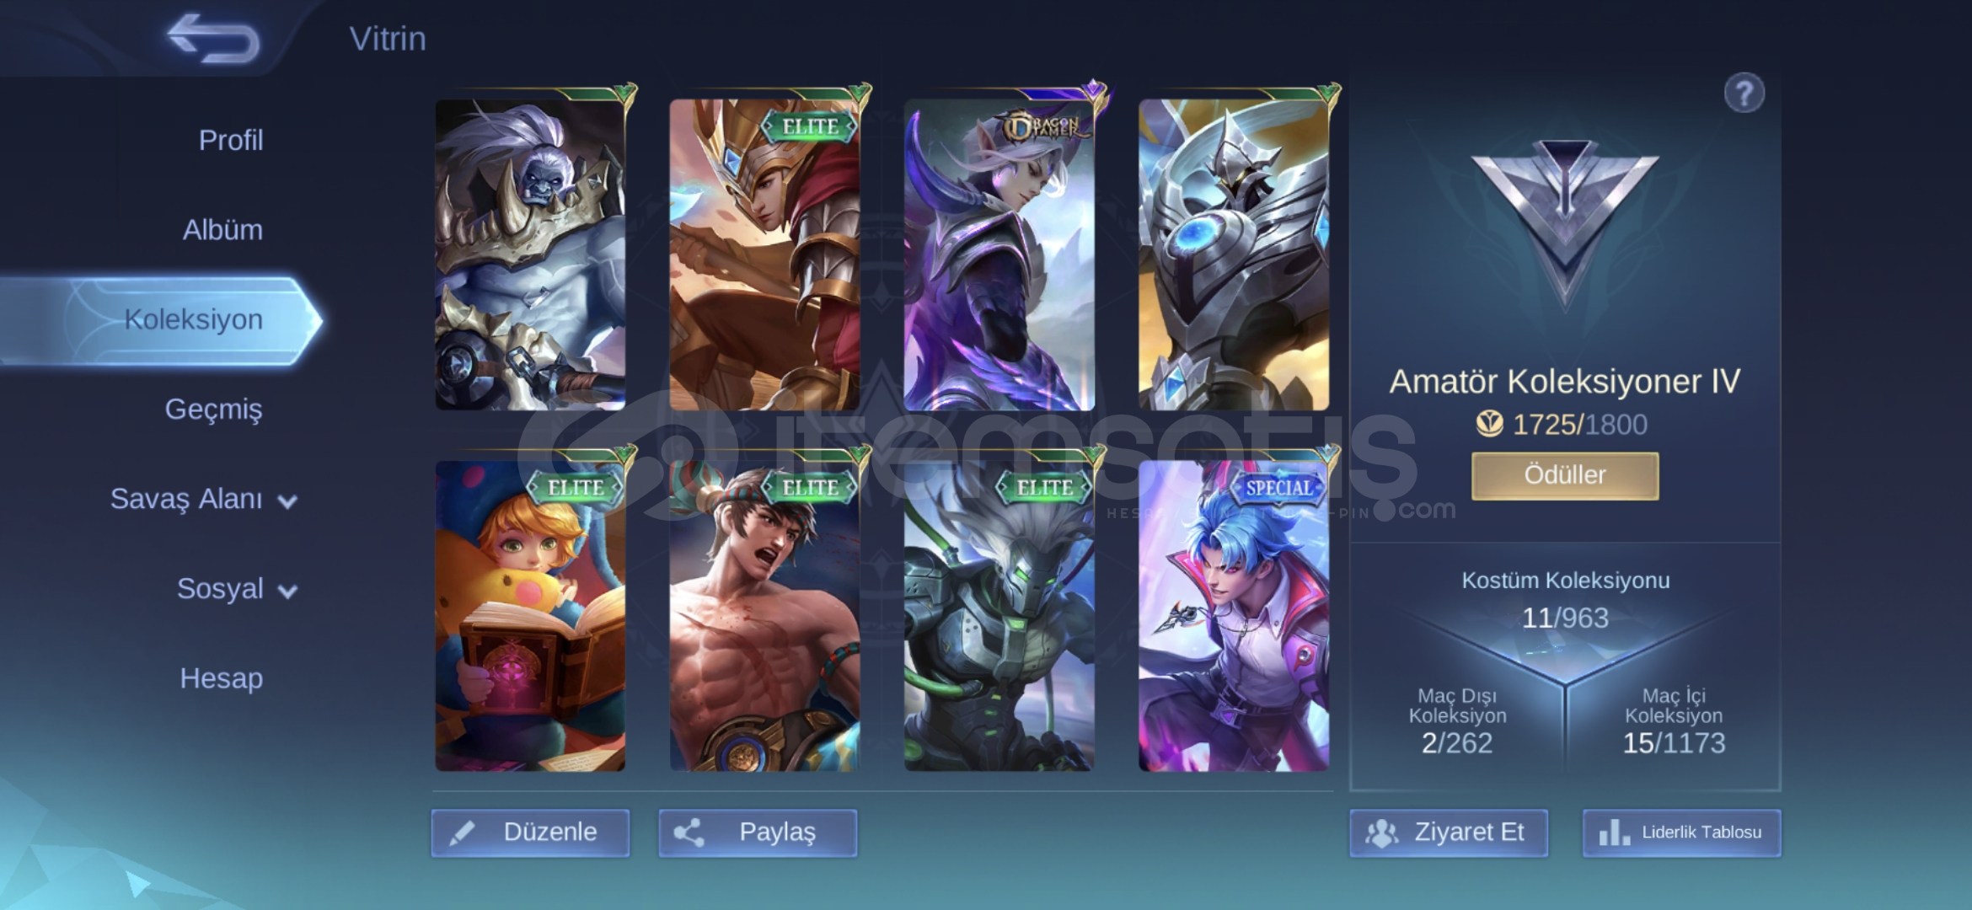
Task: Click the visitors icon on Ziyaret Et
Action: pos(1382,833)
